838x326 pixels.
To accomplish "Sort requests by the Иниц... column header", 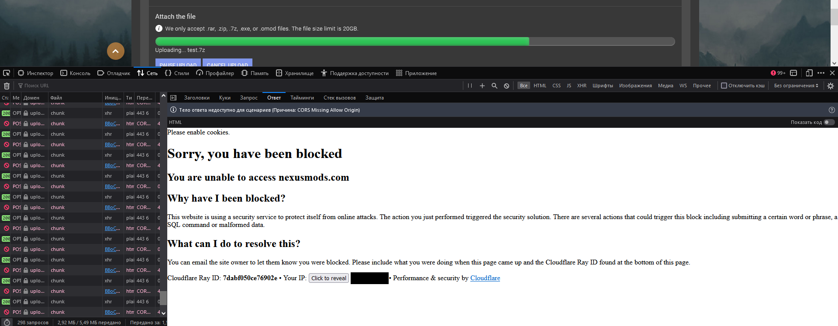I will [113, 98].
